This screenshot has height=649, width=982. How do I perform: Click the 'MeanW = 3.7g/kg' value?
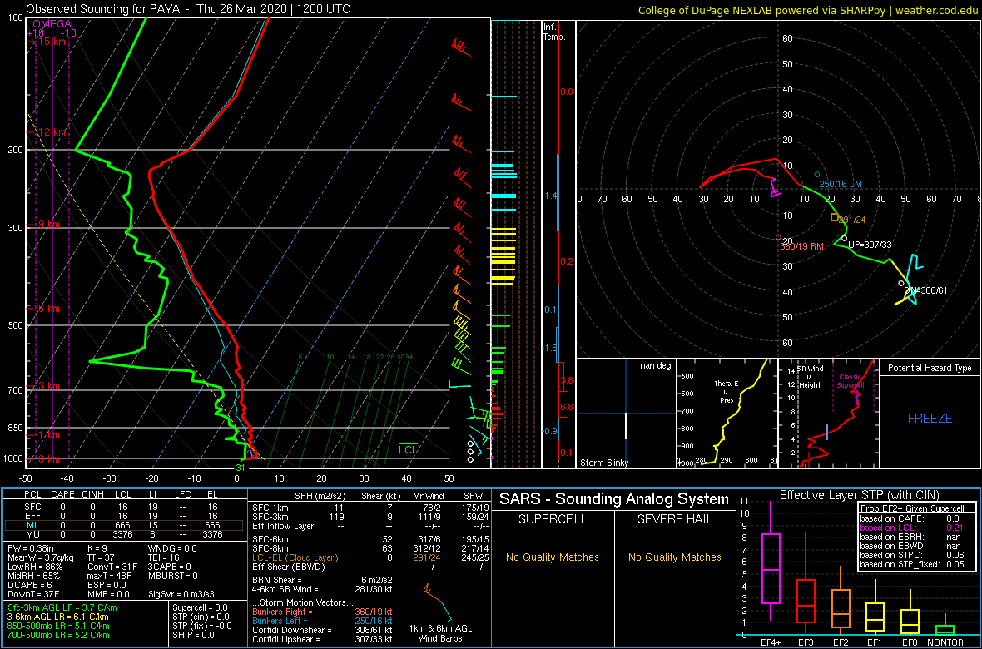point(40,558)
